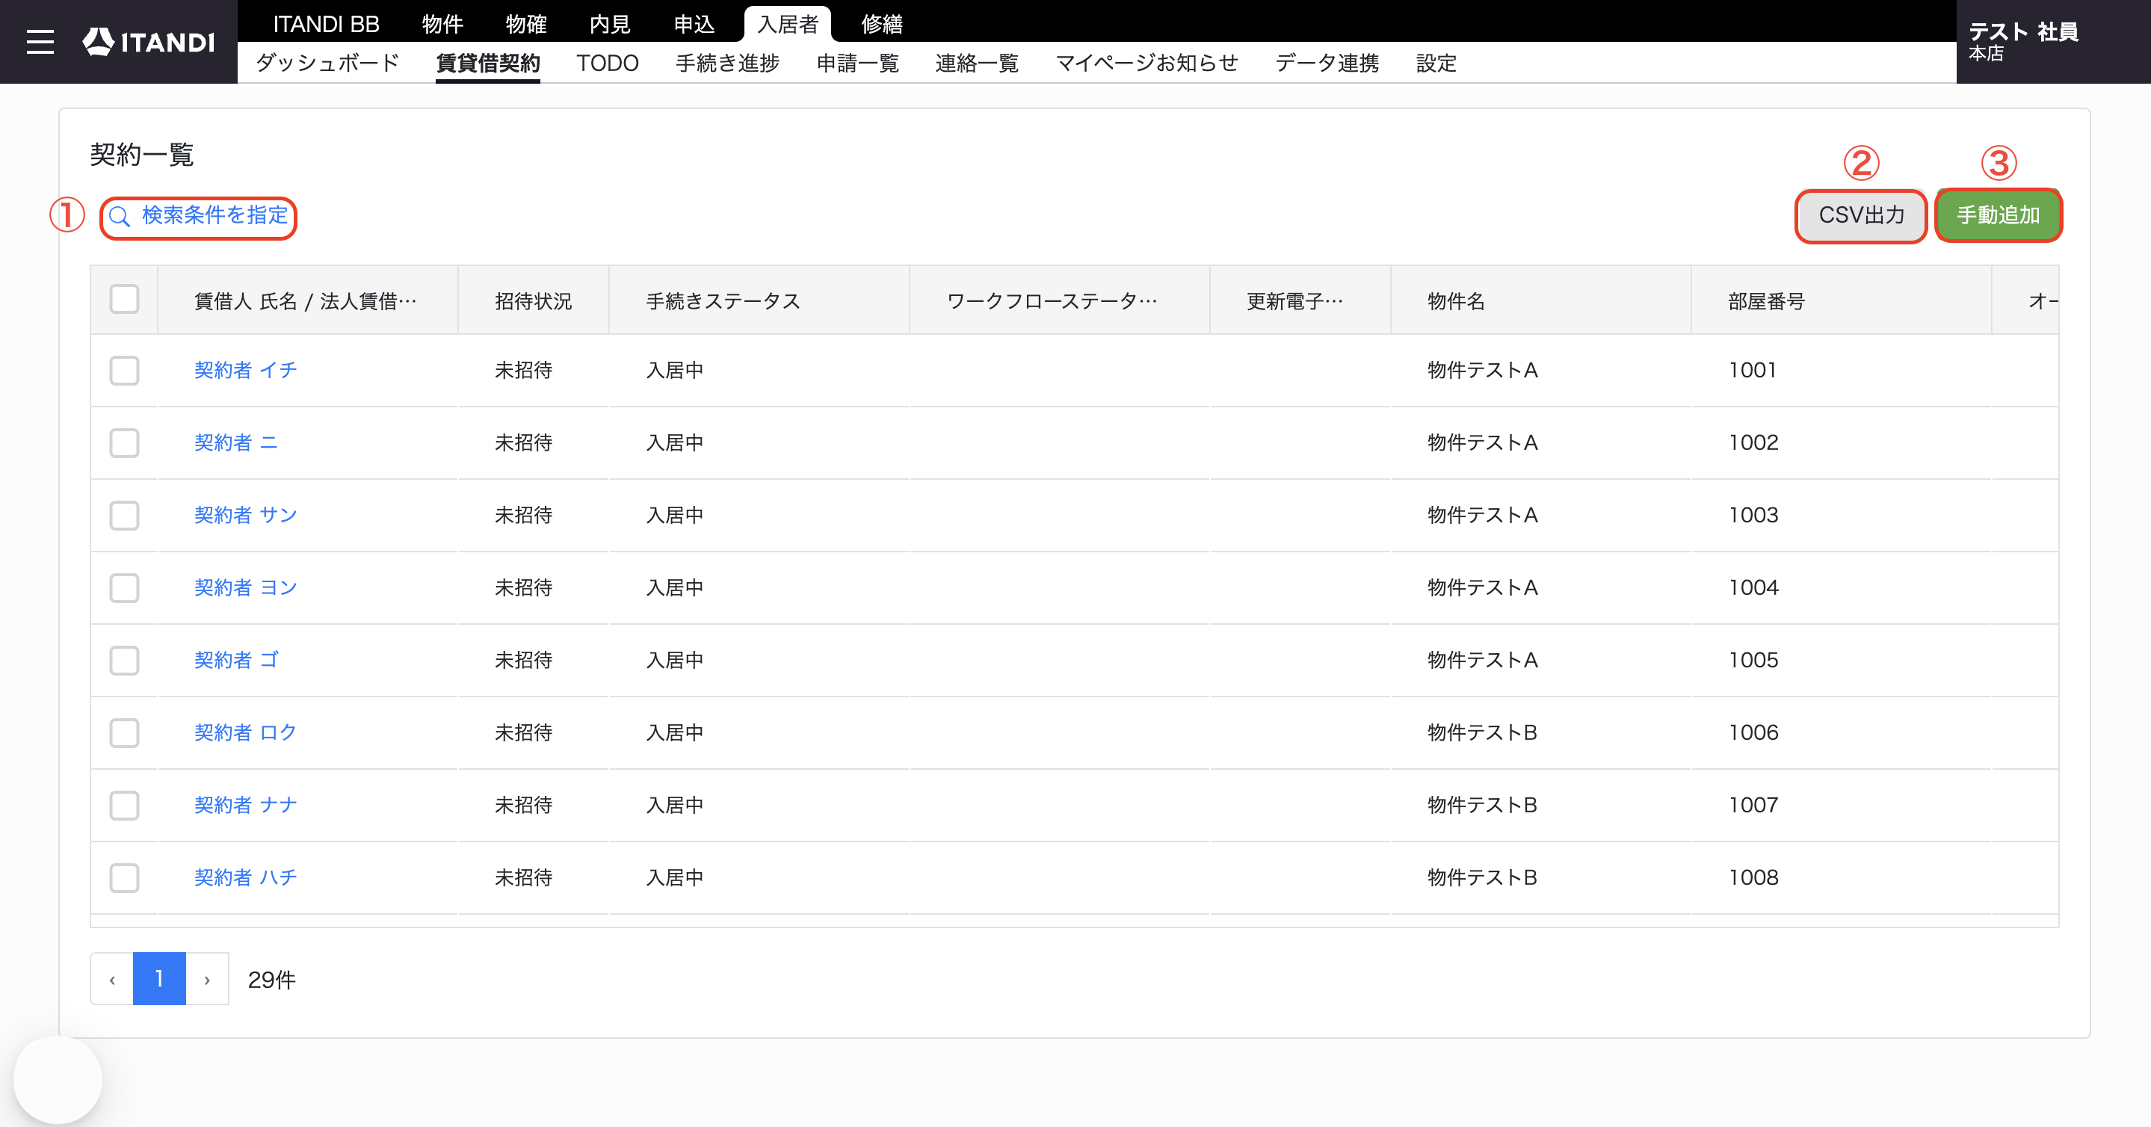Open the ITANDI BB tab
The height and width of the screenshot is (1127, 2151).
point(326,24)
